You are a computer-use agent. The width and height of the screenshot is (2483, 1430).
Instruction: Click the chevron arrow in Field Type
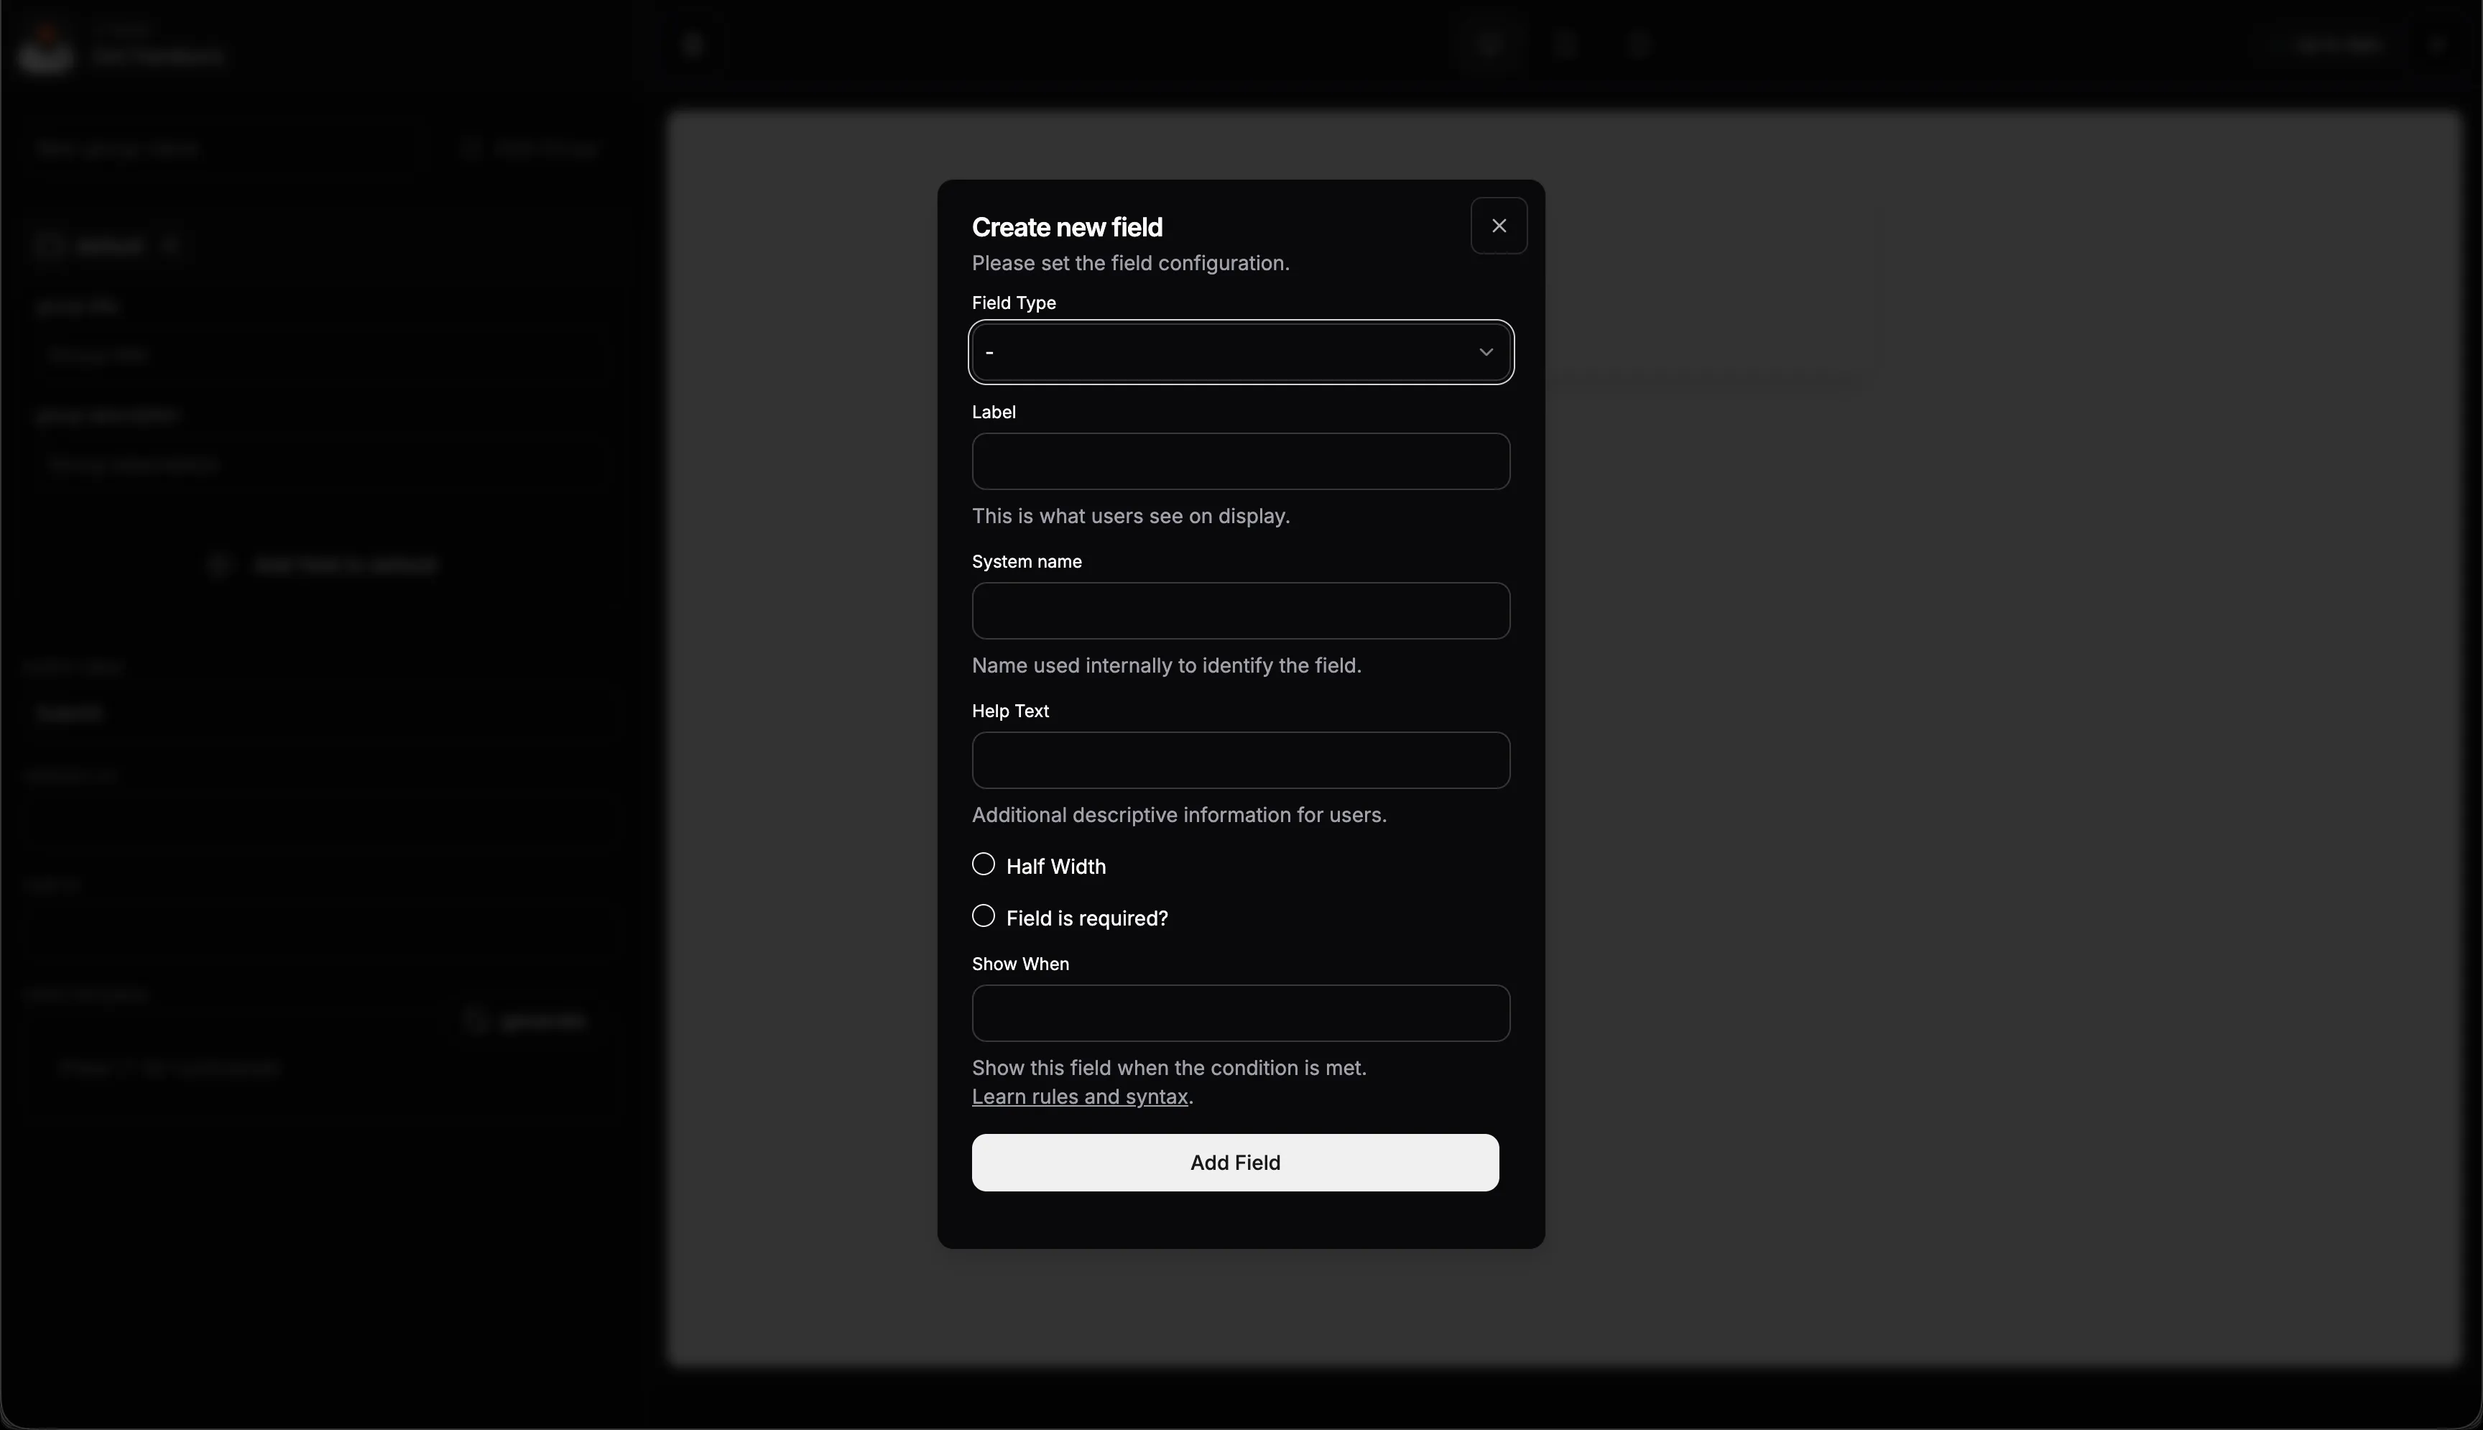click(1486, 353)
